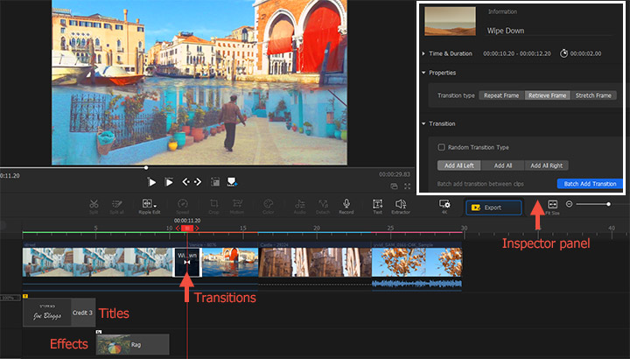Click the Record microphone icon

click(x=346, y=203)
